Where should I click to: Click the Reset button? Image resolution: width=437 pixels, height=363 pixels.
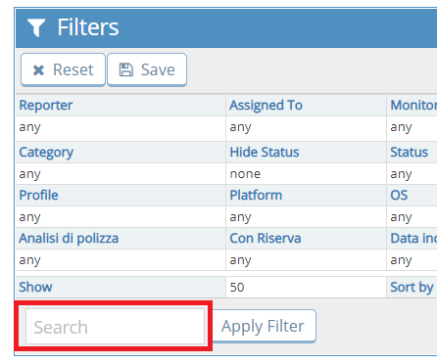(x=63, y=69)
